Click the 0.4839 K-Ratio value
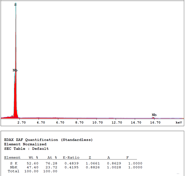Screen dimensions: 185x176 click(x=72, y=163)
